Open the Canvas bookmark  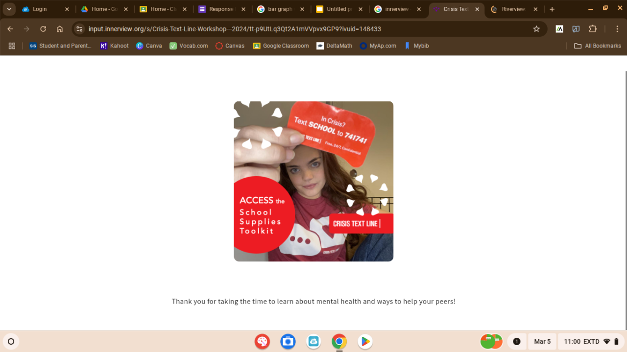point(230,46)
